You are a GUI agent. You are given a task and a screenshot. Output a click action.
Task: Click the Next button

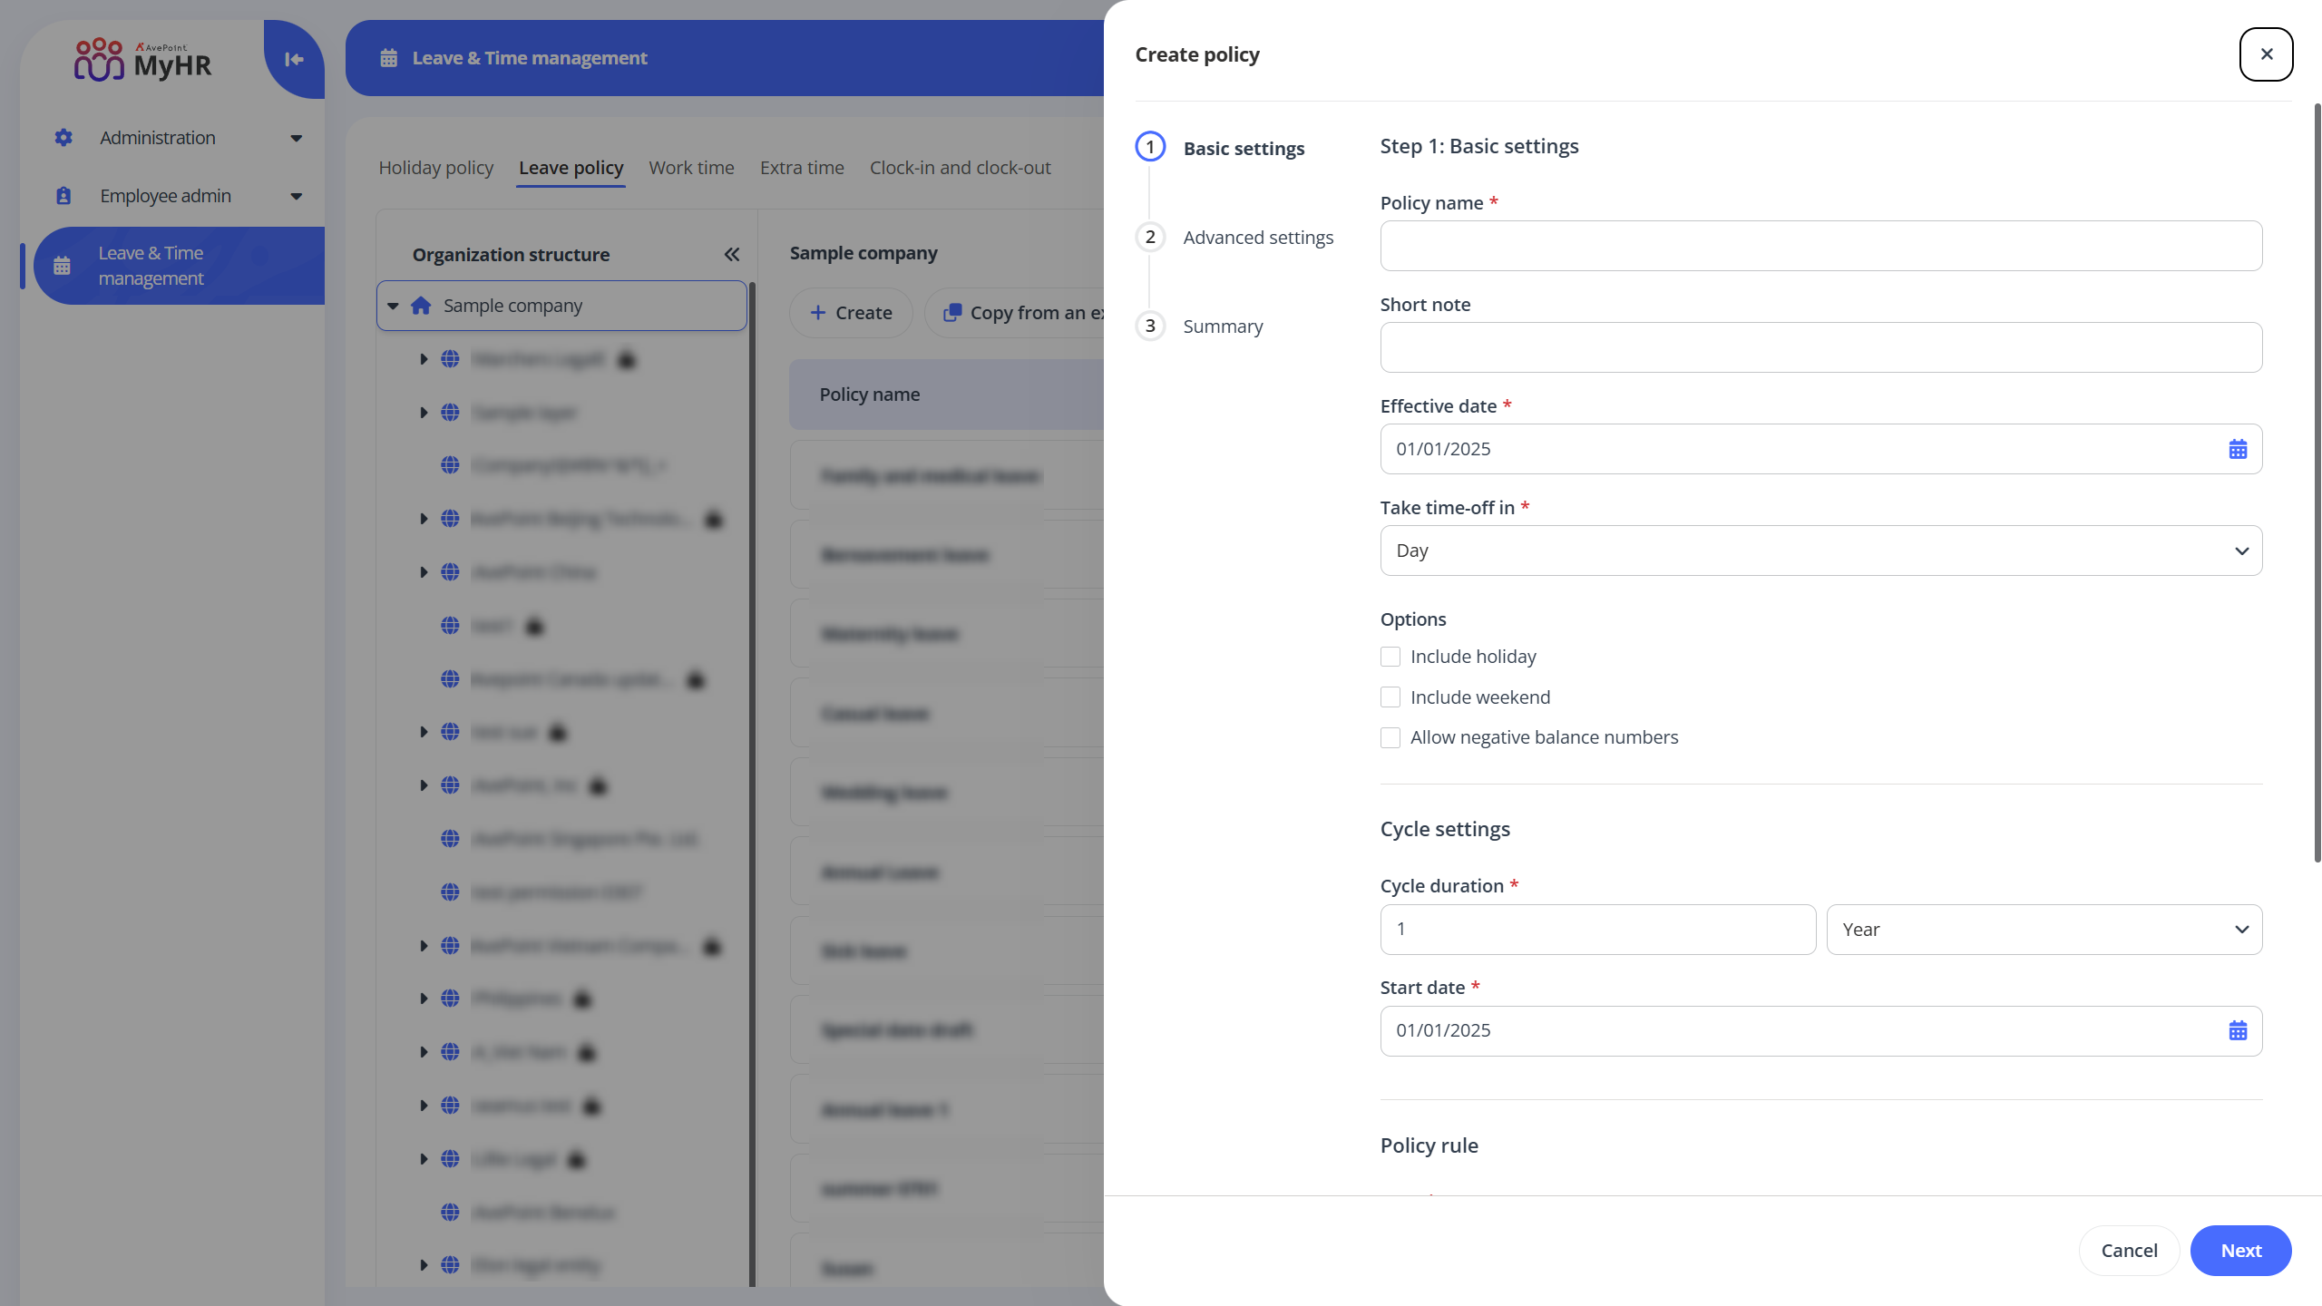(2240, 1251)
